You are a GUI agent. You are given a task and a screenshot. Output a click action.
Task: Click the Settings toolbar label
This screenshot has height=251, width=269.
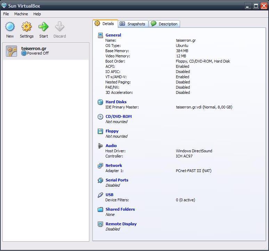tap(27, 36)
